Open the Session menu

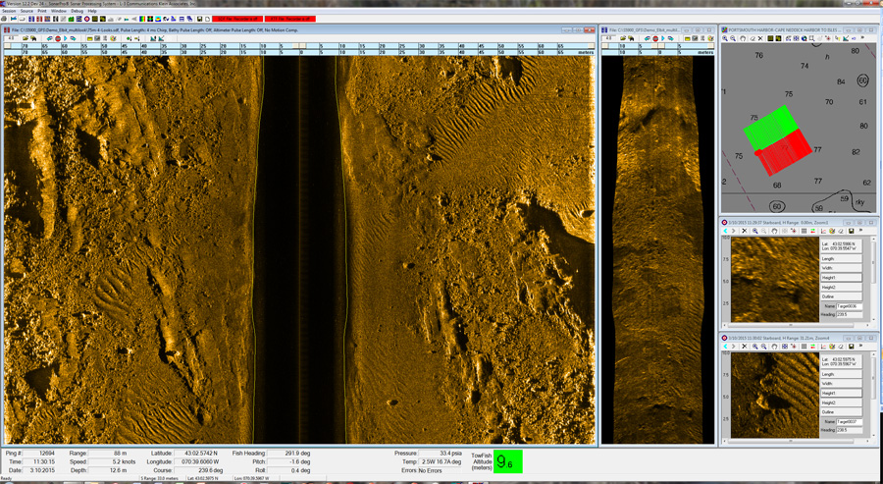[x=9, y=11]
